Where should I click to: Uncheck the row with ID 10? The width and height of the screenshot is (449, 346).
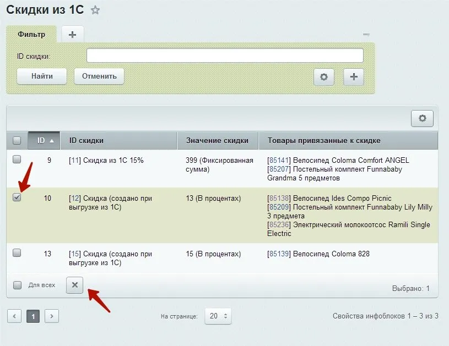coord(17,197)
